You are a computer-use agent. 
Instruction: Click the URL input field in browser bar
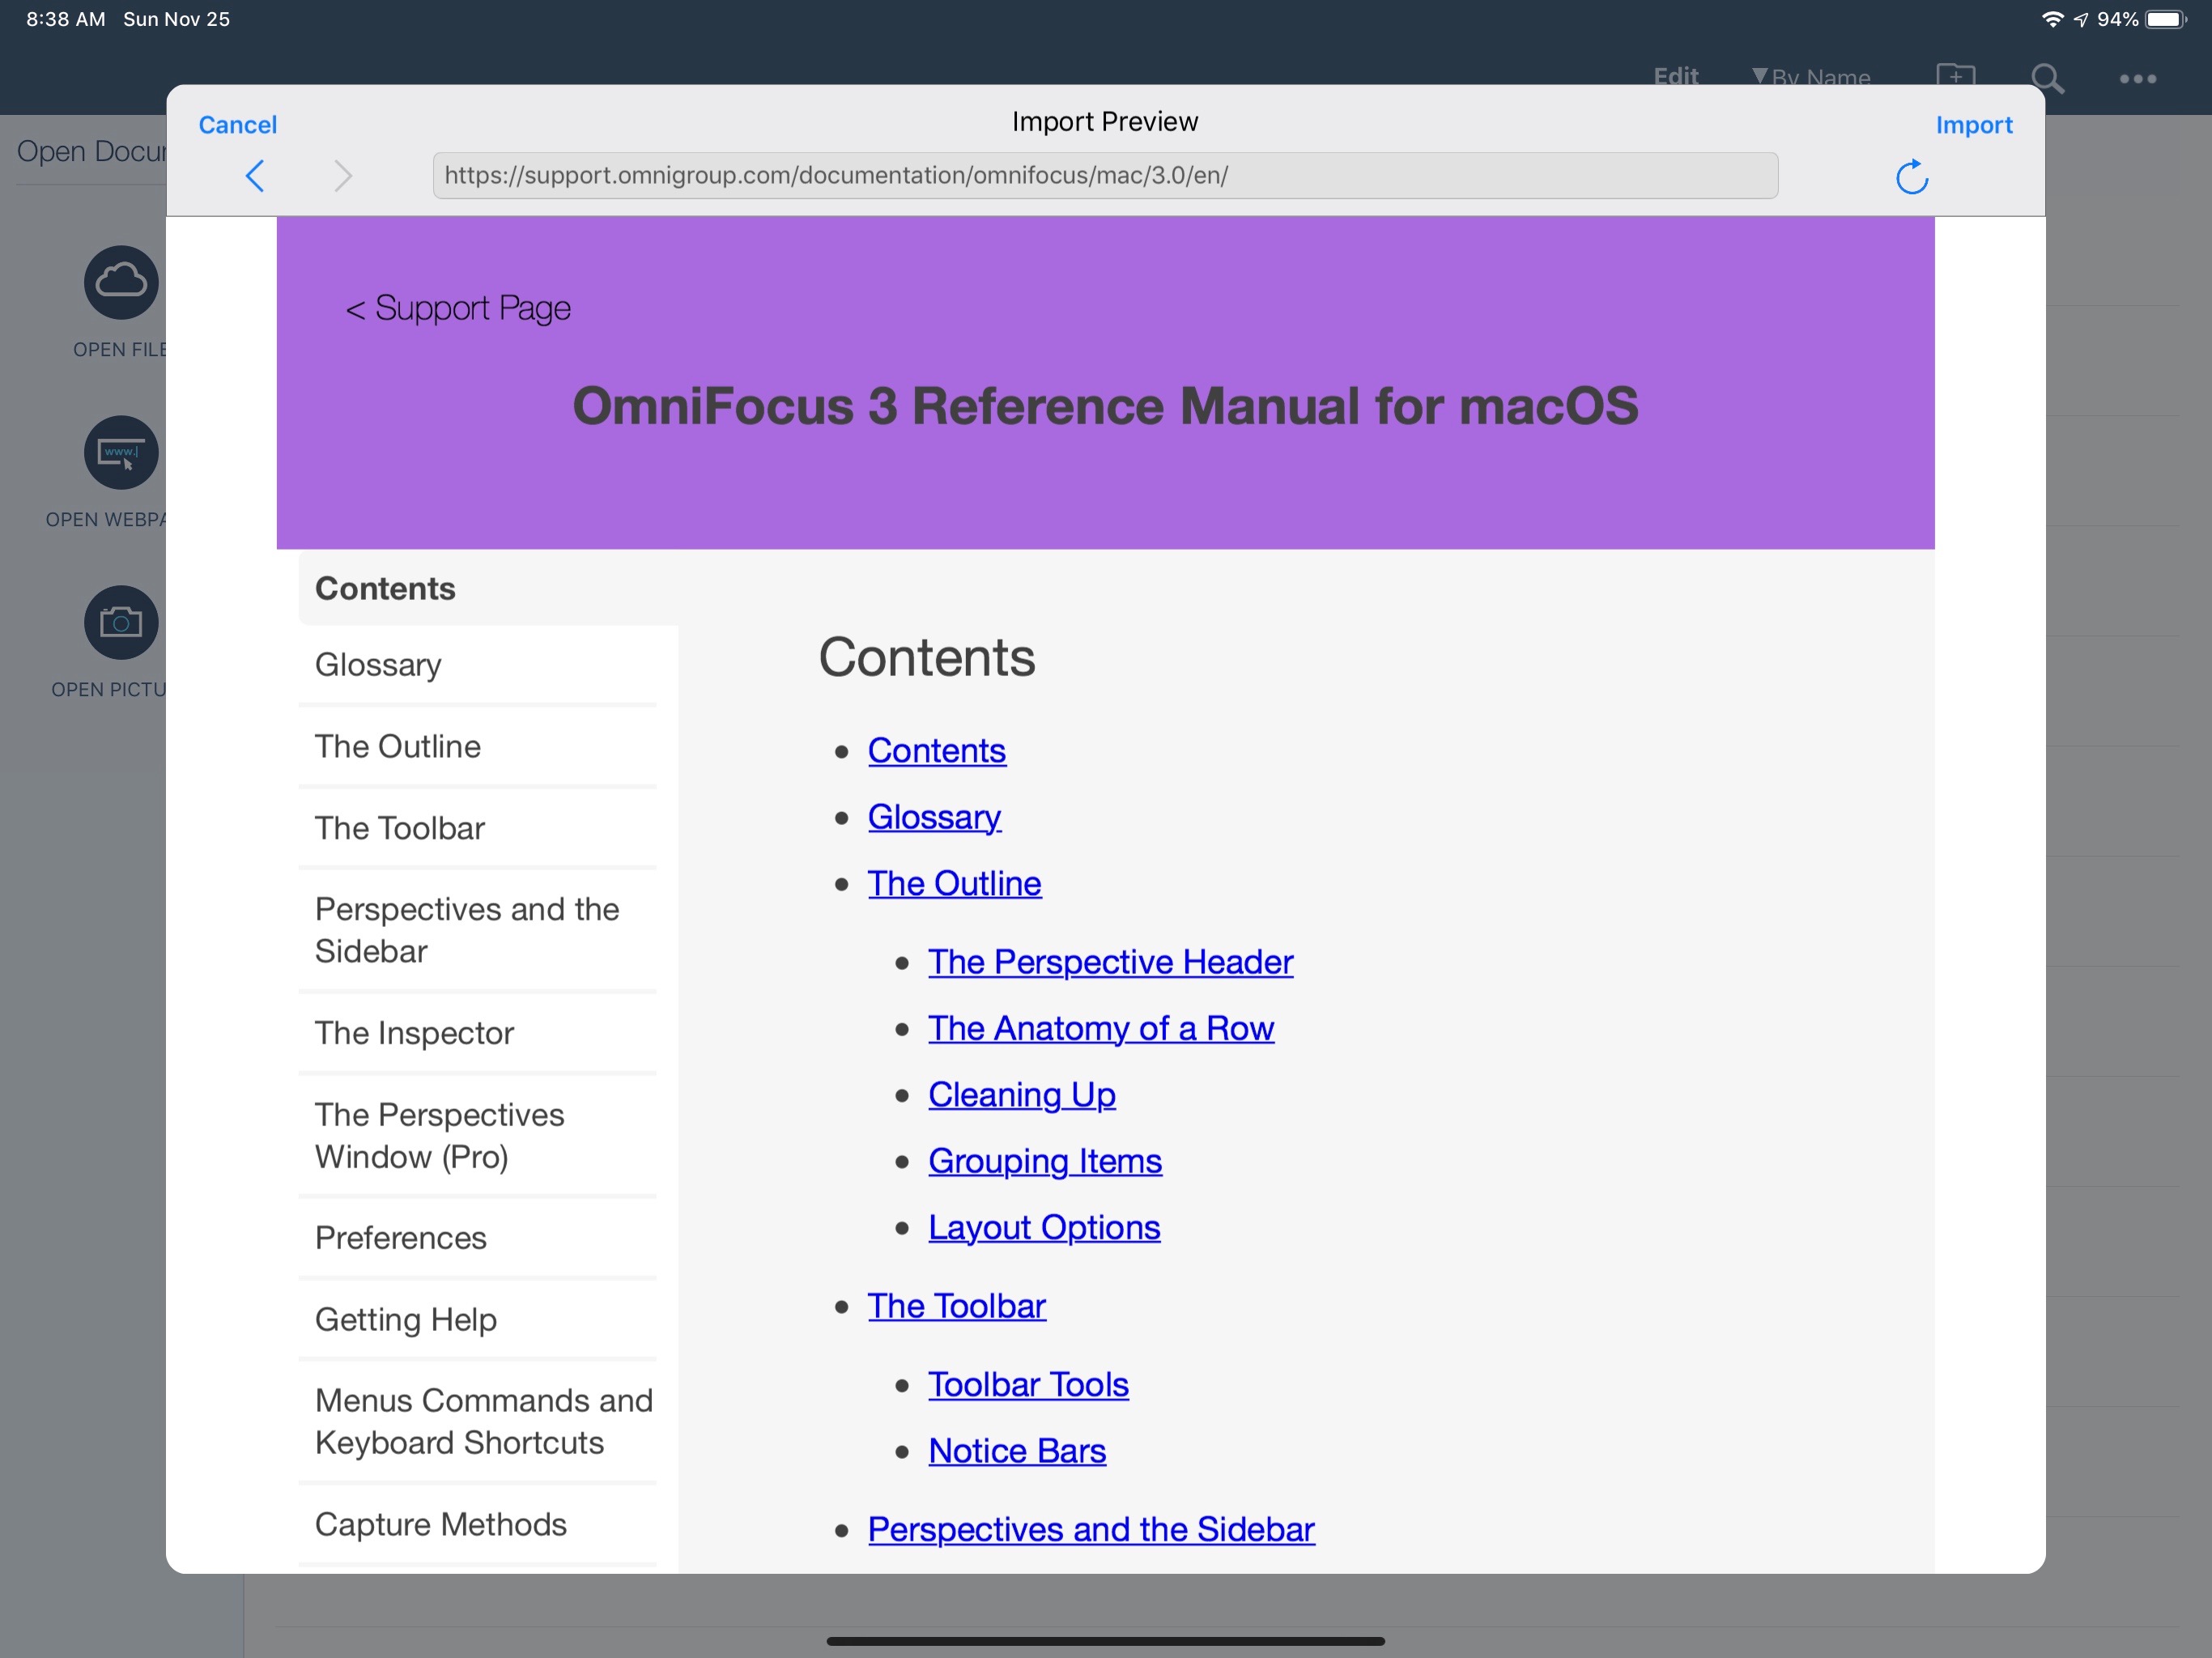click(1106, 174)
